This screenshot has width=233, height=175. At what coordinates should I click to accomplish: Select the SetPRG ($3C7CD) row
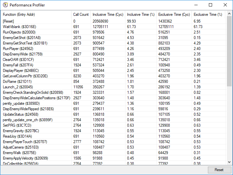(114, 125)
